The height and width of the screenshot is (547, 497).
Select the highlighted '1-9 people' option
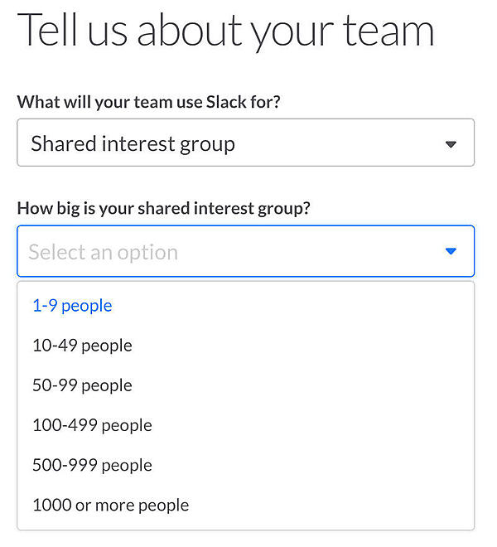tap(72, 306)
